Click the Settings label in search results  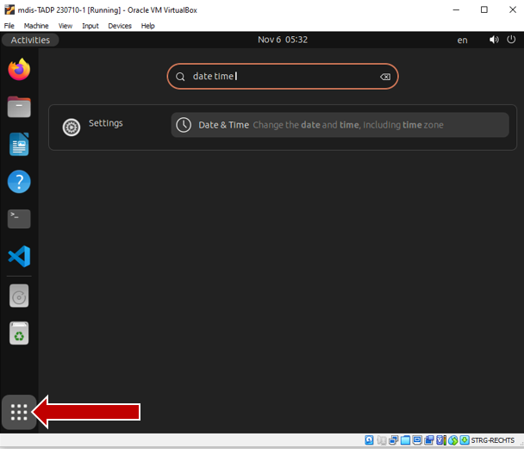click(106, 123)
